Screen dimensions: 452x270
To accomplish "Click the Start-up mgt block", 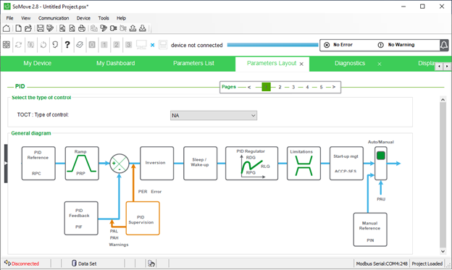I will pyautogui.click(x=346, y=164).
